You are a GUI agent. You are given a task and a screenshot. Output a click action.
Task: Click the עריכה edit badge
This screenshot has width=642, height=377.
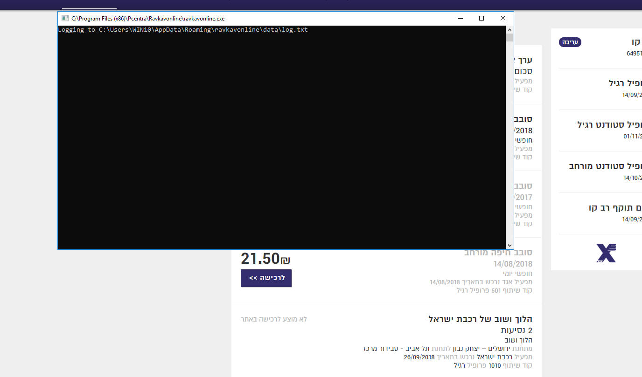coord(570,42)
